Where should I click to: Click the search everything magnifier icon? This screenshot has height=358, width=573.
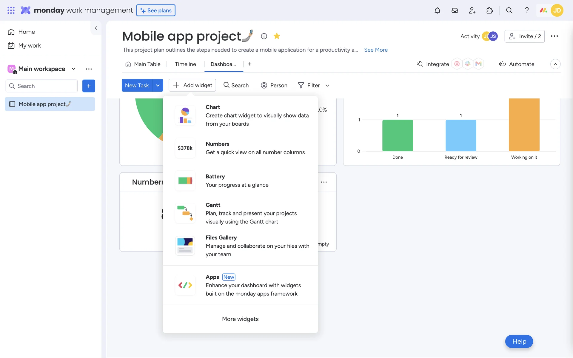tap(509, 10)
